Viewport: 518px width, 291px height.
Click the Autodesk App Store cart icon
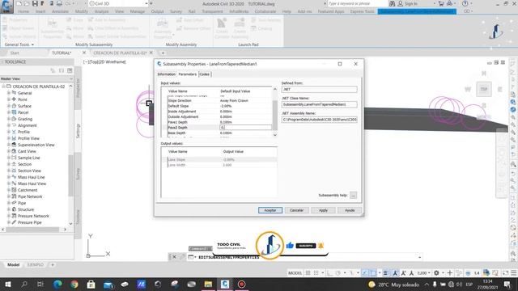[441, 3]
